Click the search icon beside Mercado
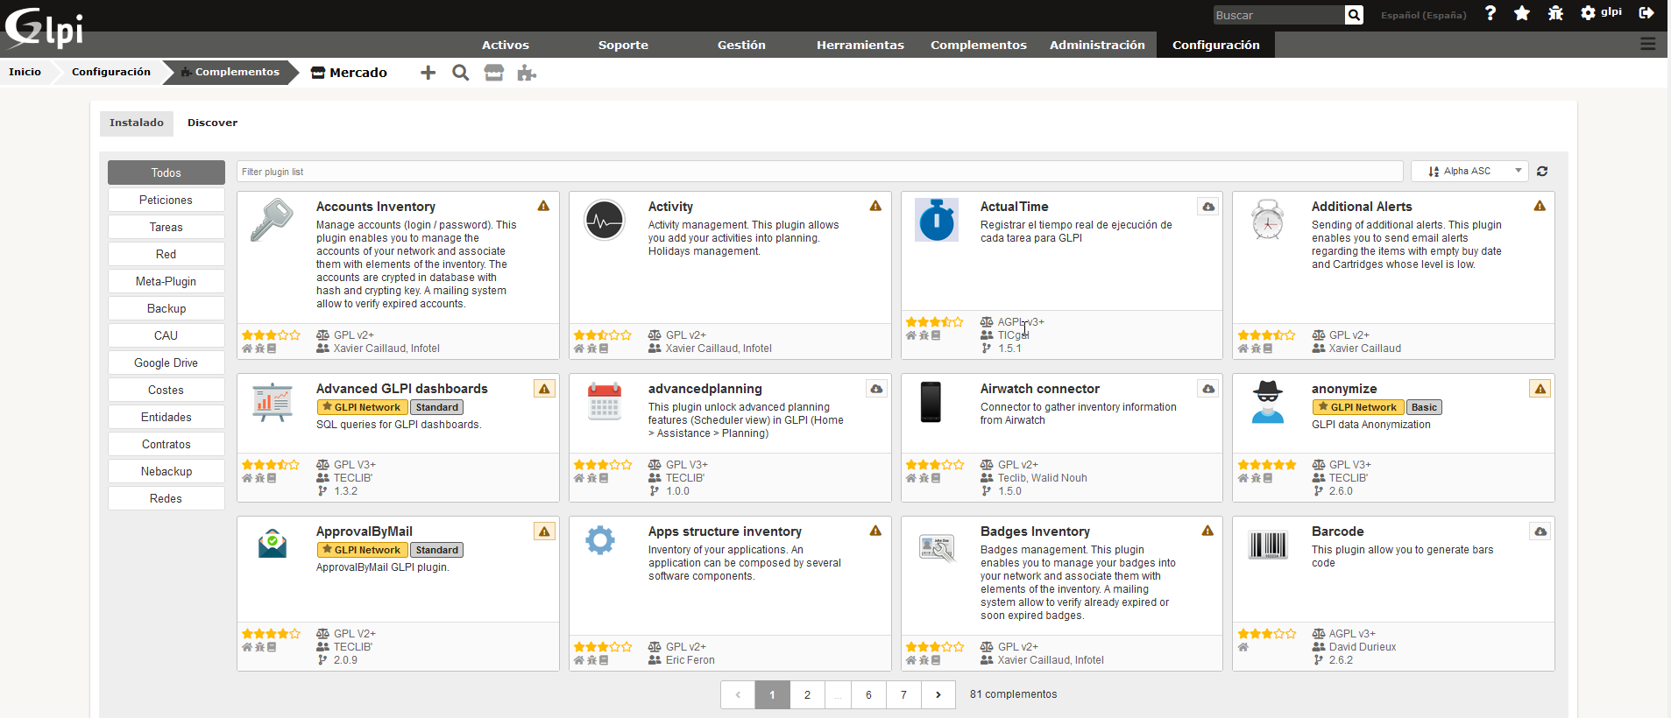 coord(460,73)
